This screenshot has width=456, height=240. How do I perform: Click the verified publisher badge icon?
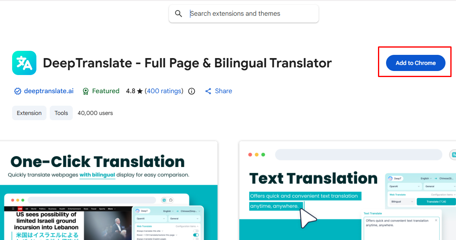click(18, 91)
